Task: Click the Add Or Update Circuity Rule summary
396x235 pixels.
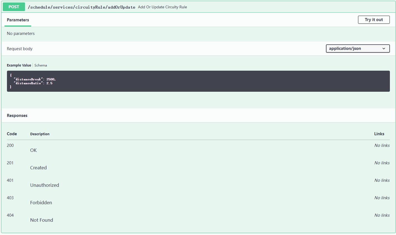Action: pos(162,7)
